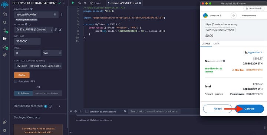This screenshot has height=135, width=267.
Task: Close the contract-482b10c21e.sol tab
Action: click(x=140, y=3)
